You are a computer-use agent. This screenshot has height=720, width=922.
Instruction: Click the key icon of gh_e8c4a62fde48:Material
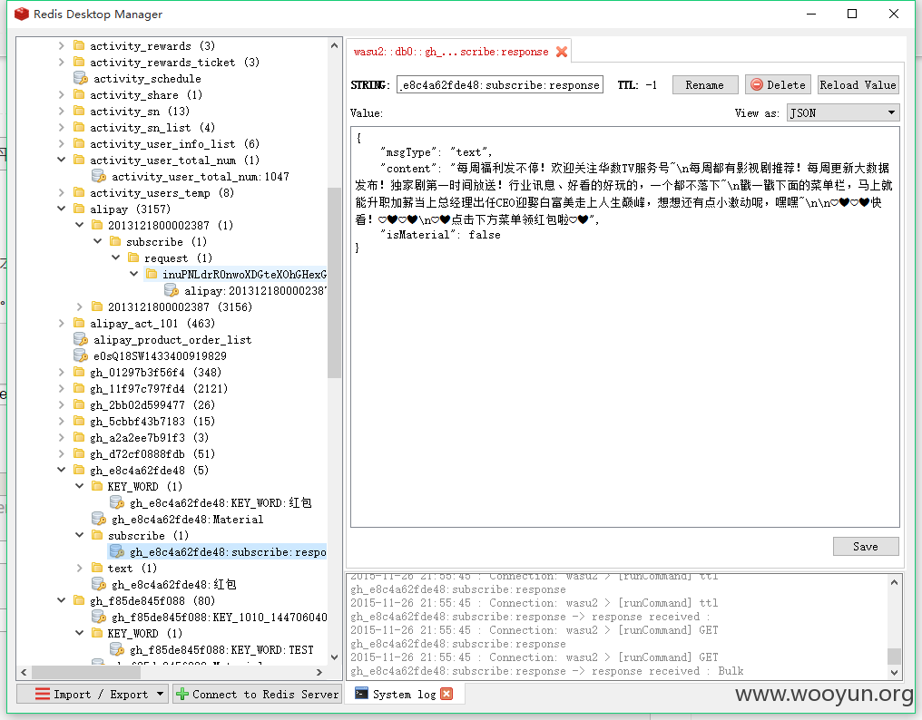99,519
